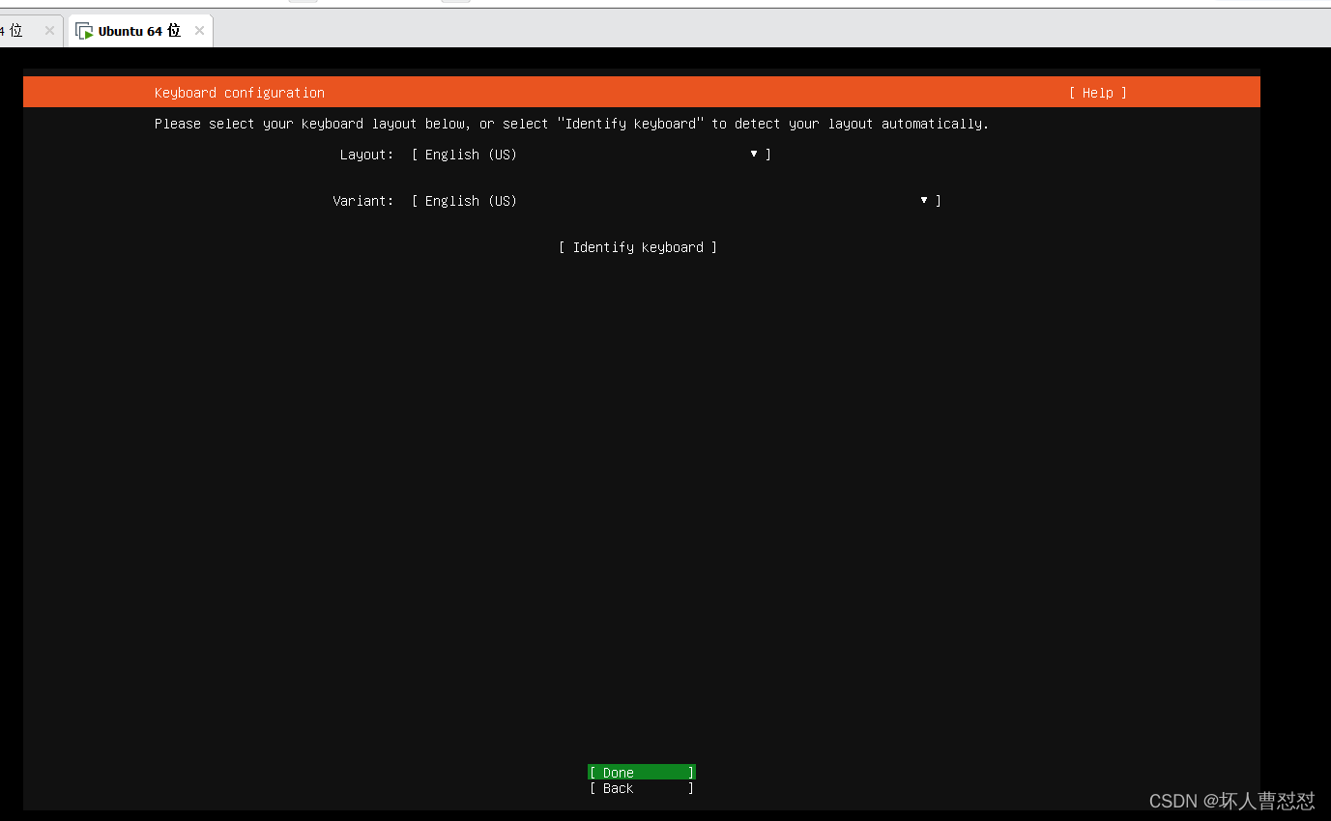1331x821 pixels.
Task: Click the 'Please select your keyboard layout' instruction text
Action: [x=571, y=124]
